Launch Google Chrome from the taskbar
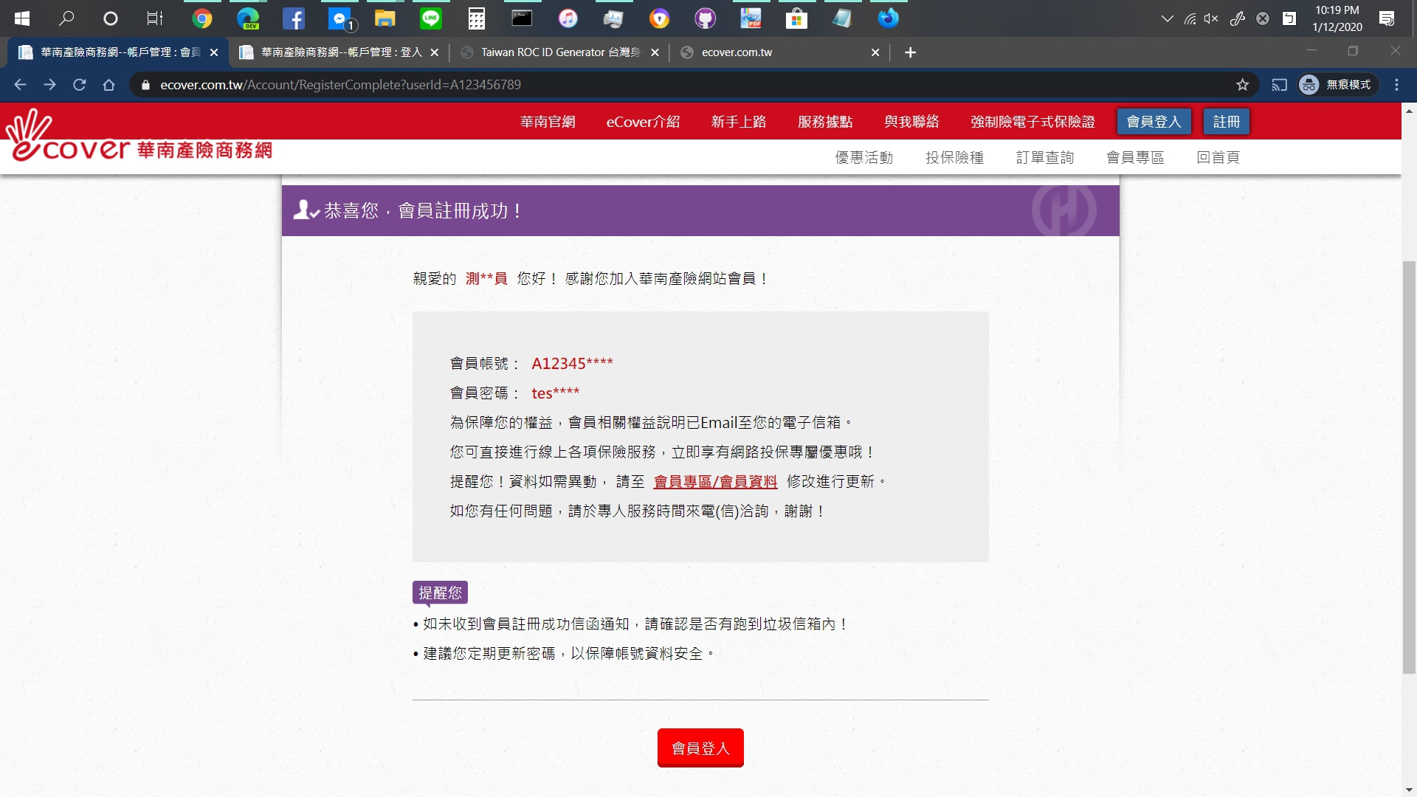 [202, 18]
